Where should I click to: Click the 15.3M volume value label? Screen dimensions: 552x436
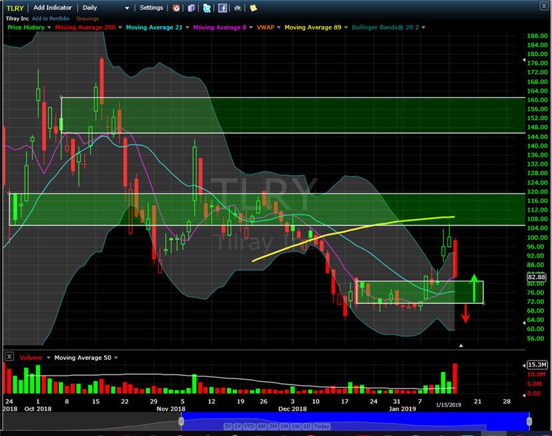537,365
